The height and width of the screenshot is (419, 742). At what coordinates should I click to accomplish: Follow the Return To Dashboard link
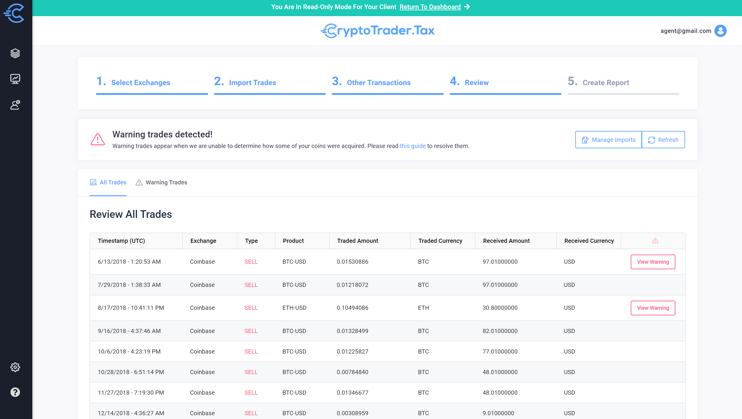[430, 7]
